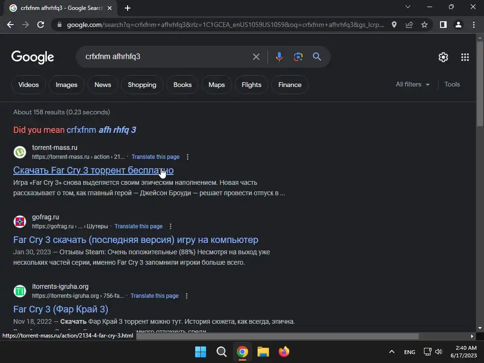
Task: Click the Google logo
Action: tap(33, 57)
